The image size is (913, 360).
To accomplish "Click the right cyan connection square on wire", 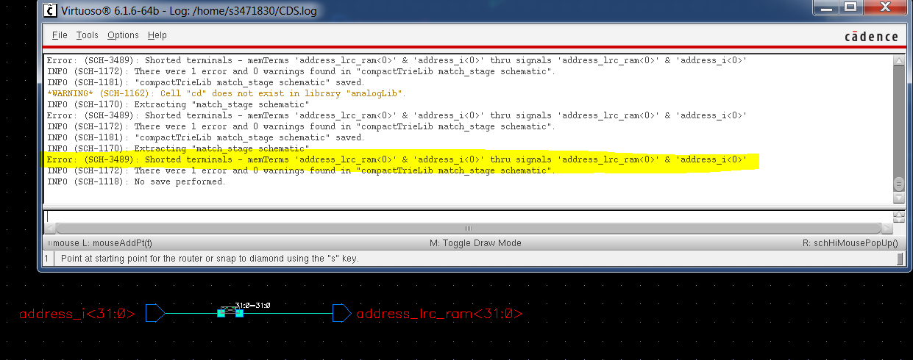I will click(x=239, y=314).
